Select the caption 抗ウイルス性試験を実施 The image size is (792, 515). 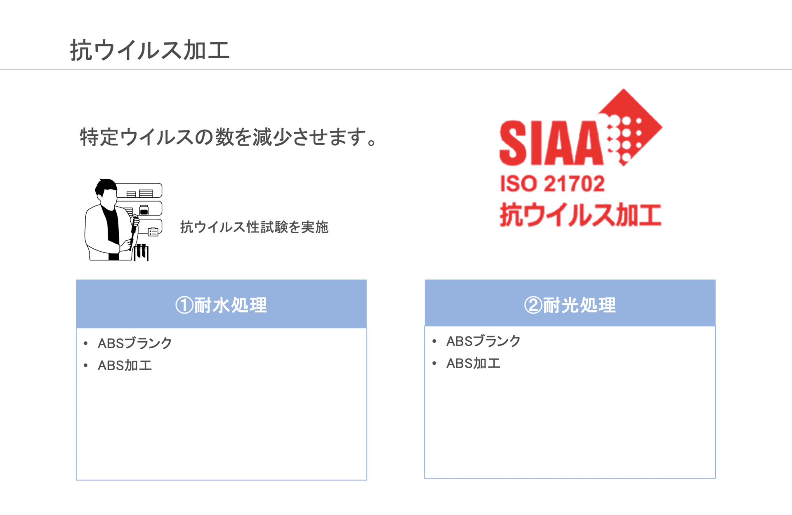coord(254,227)
